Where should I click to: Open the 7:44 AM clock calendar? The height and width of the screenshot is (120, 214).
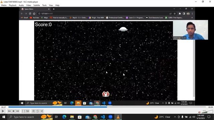[x=201, y=117]
